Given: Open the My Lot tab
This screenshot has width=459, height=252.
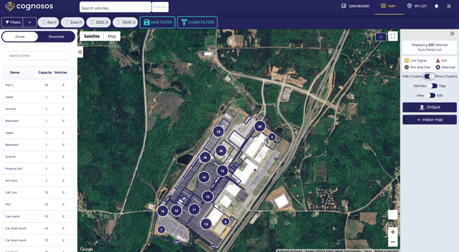Looking at the screenshot, I should [x=417, y=6].
